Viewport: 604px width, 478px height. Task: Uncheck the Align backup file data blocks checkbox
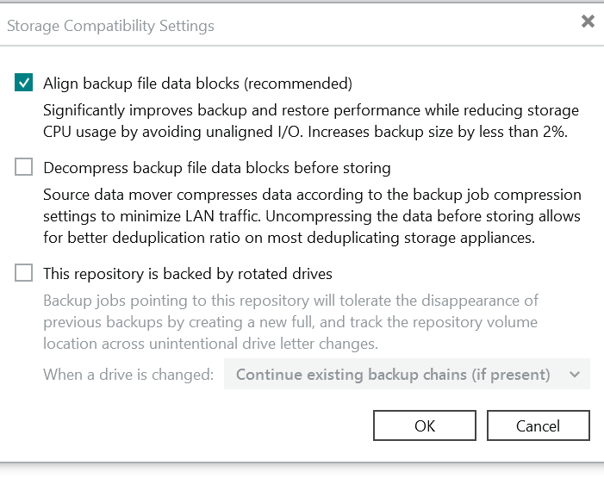(x=23, y=84)
